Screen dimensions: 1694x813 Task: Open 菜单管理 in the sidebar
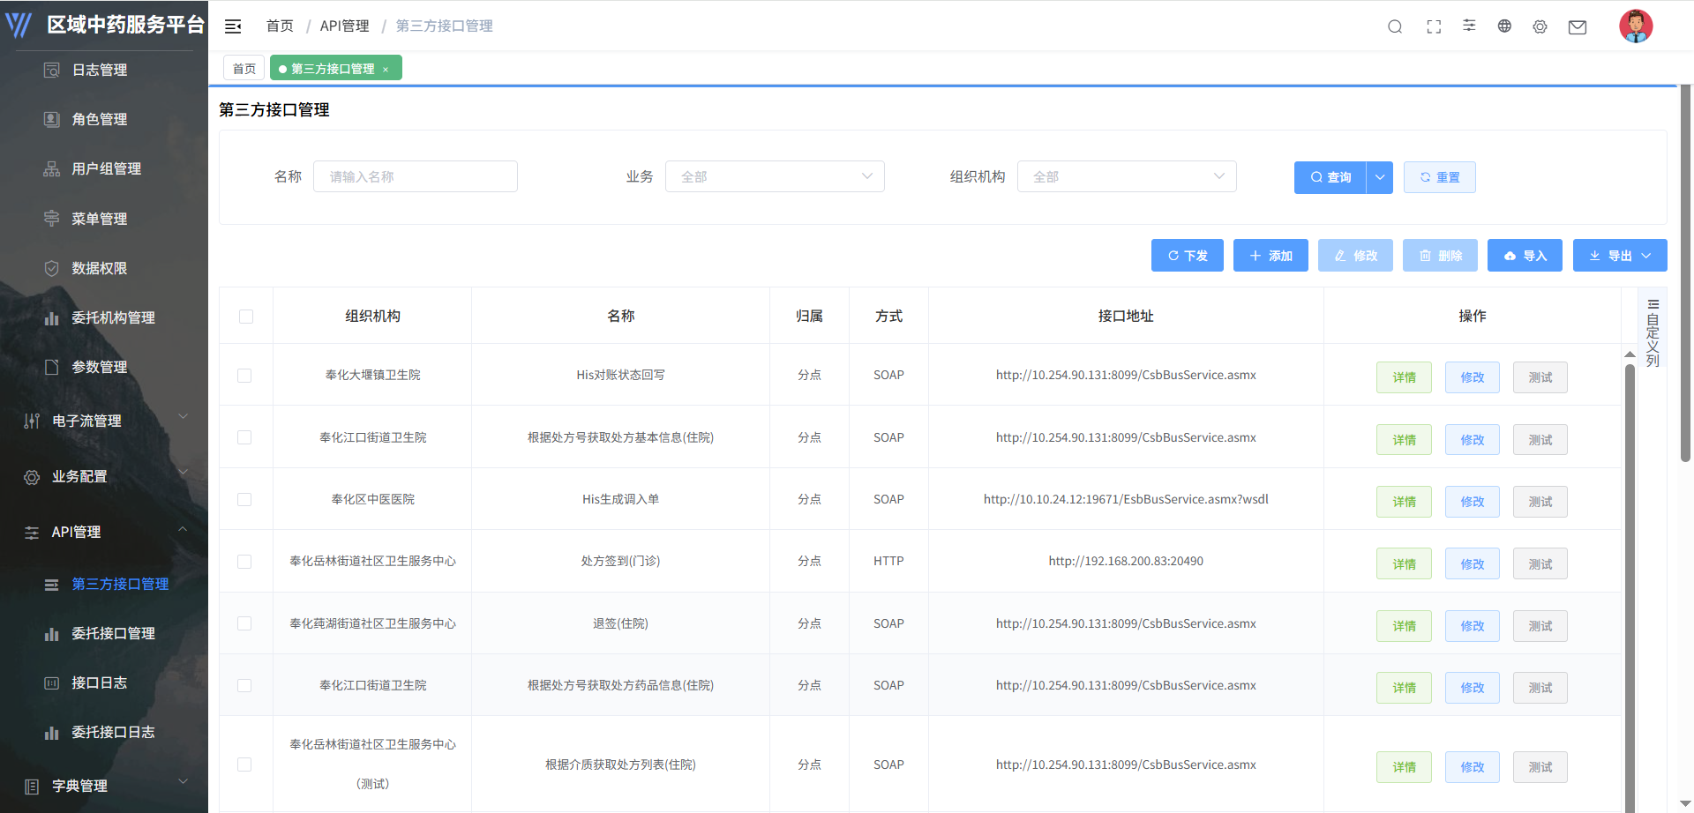[x=100, y=219]
